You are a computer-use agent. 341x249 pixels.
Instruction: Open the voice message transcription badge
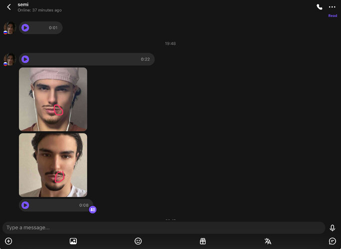pyautogui.click(x=93, y=210)
